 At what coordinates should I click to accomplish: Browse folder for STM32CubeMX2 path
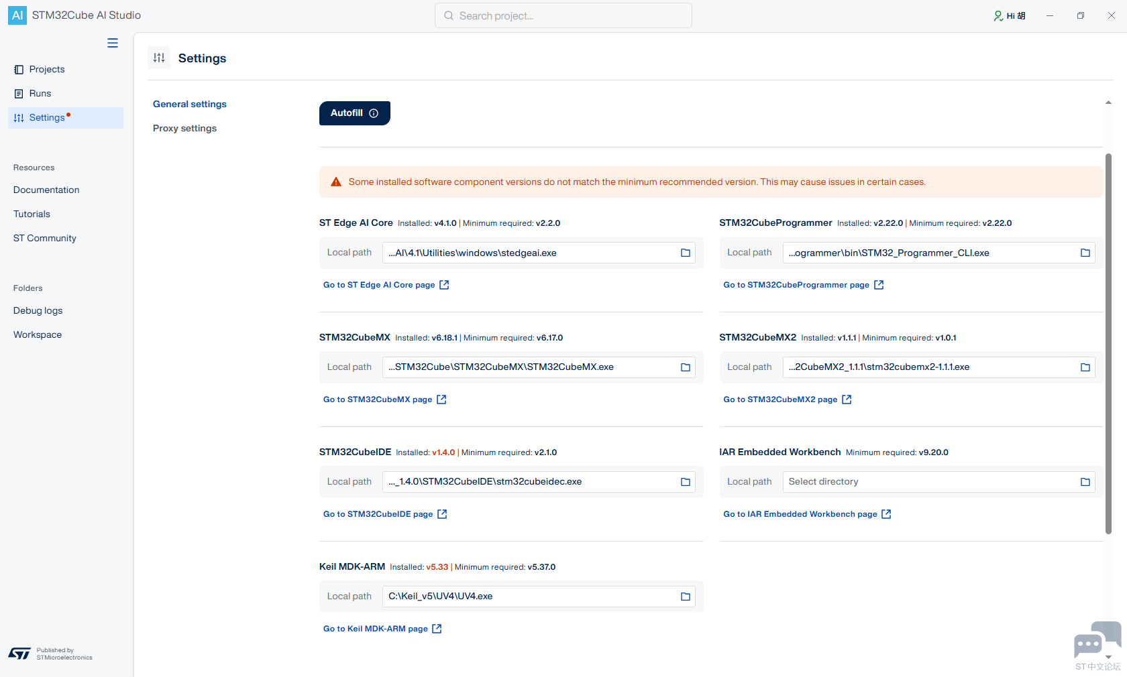pos(1085,367)
